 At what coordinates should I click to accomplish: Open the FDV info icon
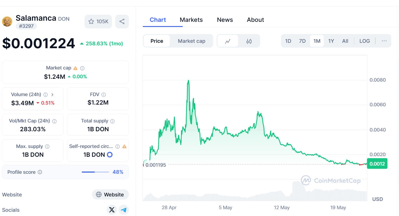pos(104,95)
